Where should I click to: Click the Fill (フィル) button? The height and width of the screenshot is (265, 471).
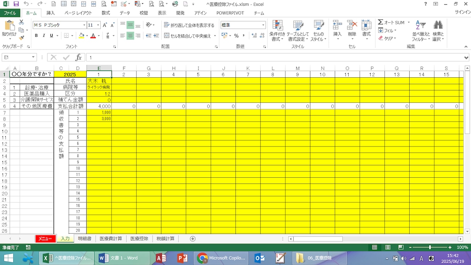pos(387,31)
